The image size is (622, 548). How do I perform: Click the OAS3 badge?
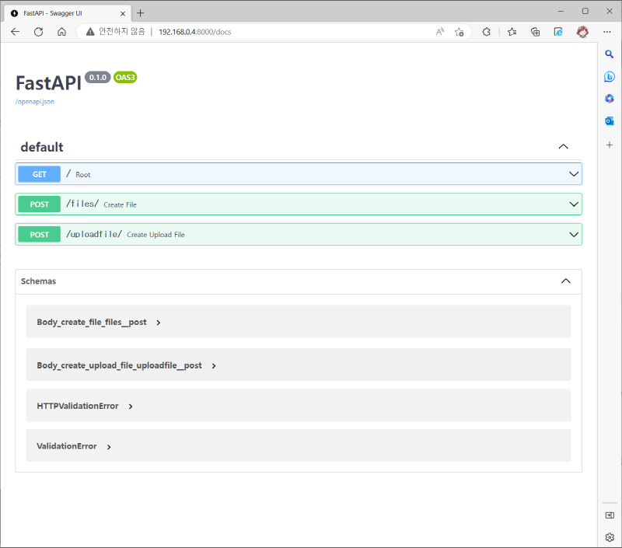(125, 77)
